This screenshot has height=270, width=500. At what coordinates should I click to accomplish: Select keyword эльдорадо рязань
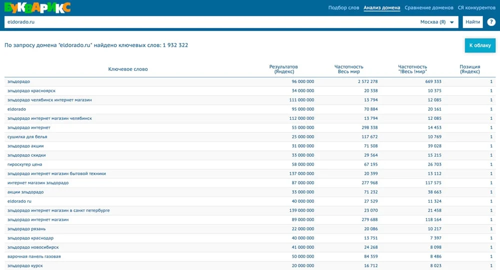tap(26, 229)
